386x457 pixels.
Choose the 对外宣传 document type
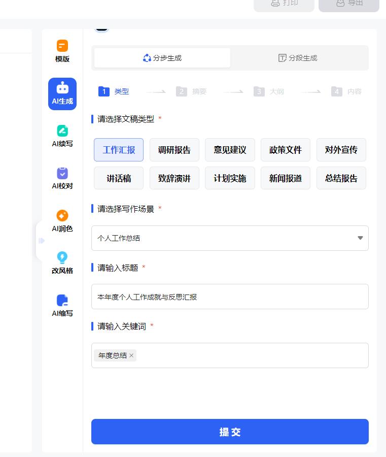[x=341, y=150]
